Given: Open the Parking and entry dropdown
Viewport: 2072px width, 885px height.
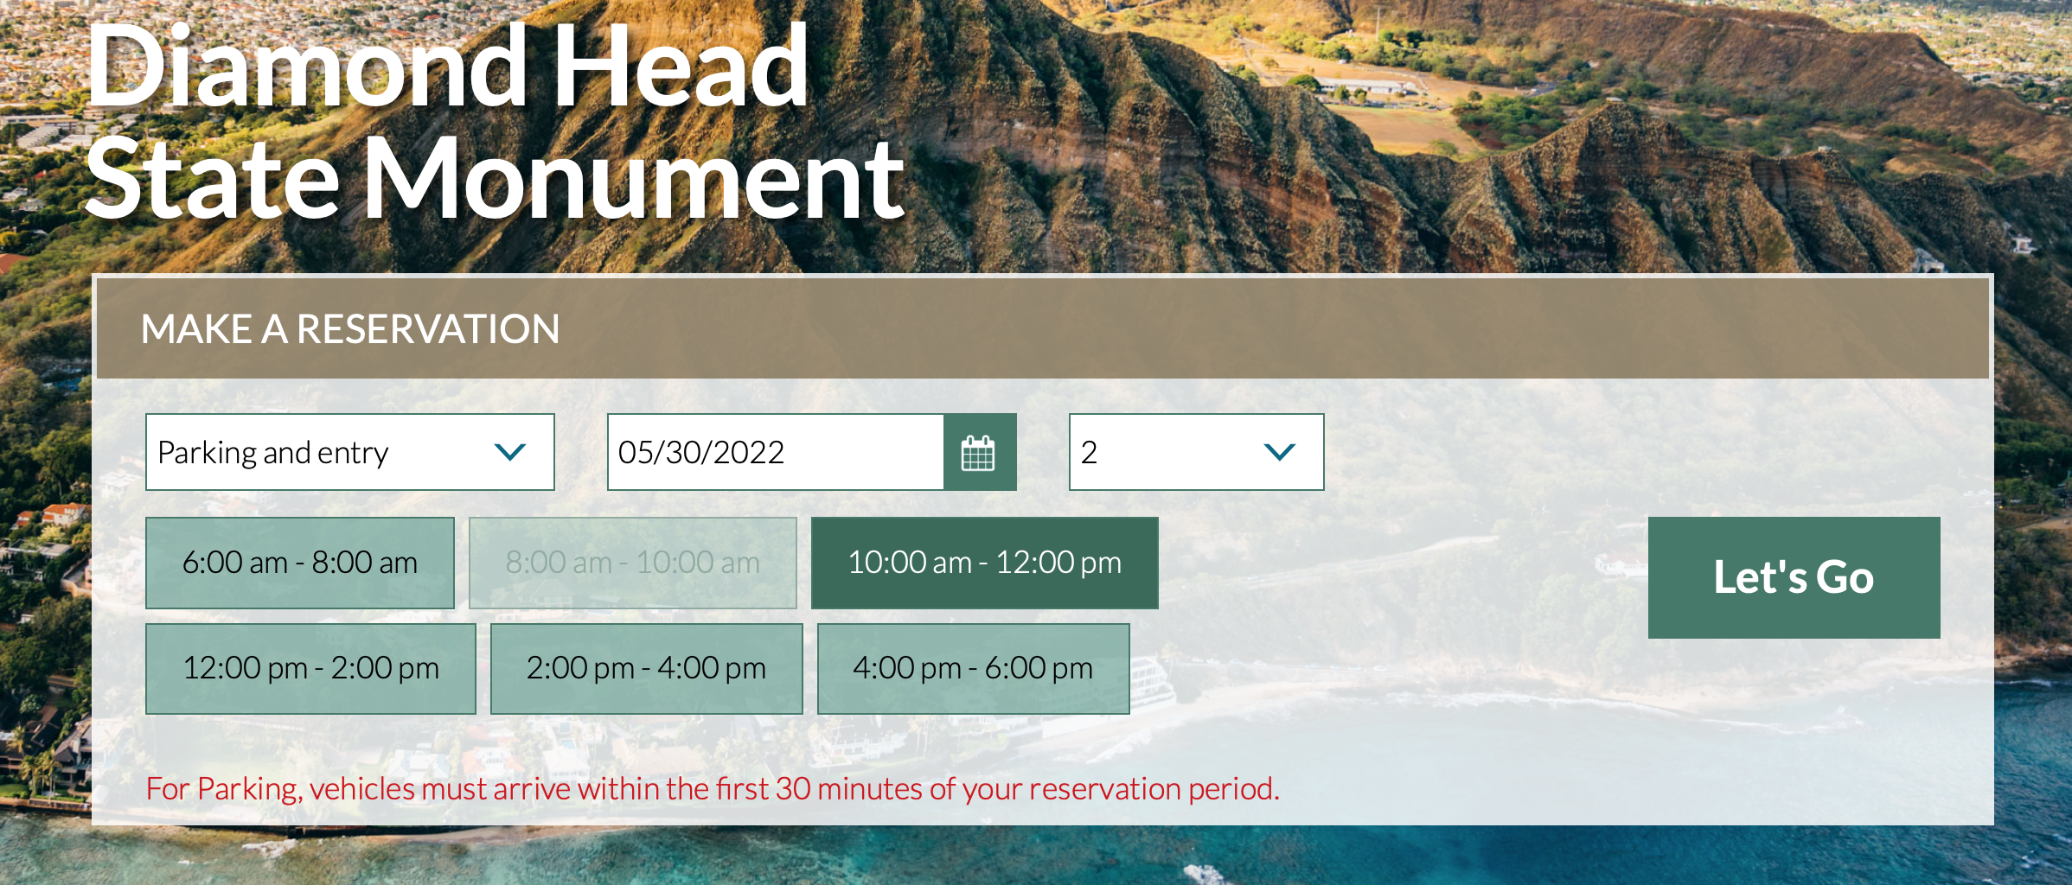Looking at the screenshot, I should point(350,452).
